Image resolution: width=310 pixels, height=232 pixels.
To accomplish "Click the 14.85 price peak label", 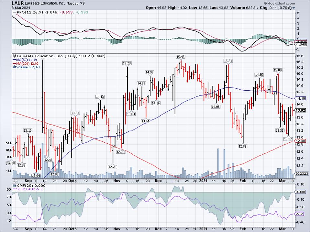I will click(259, 74).
